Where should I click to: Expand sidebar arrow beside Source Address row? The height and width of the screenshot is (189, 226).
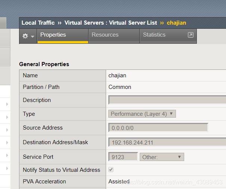pos(7,130)
